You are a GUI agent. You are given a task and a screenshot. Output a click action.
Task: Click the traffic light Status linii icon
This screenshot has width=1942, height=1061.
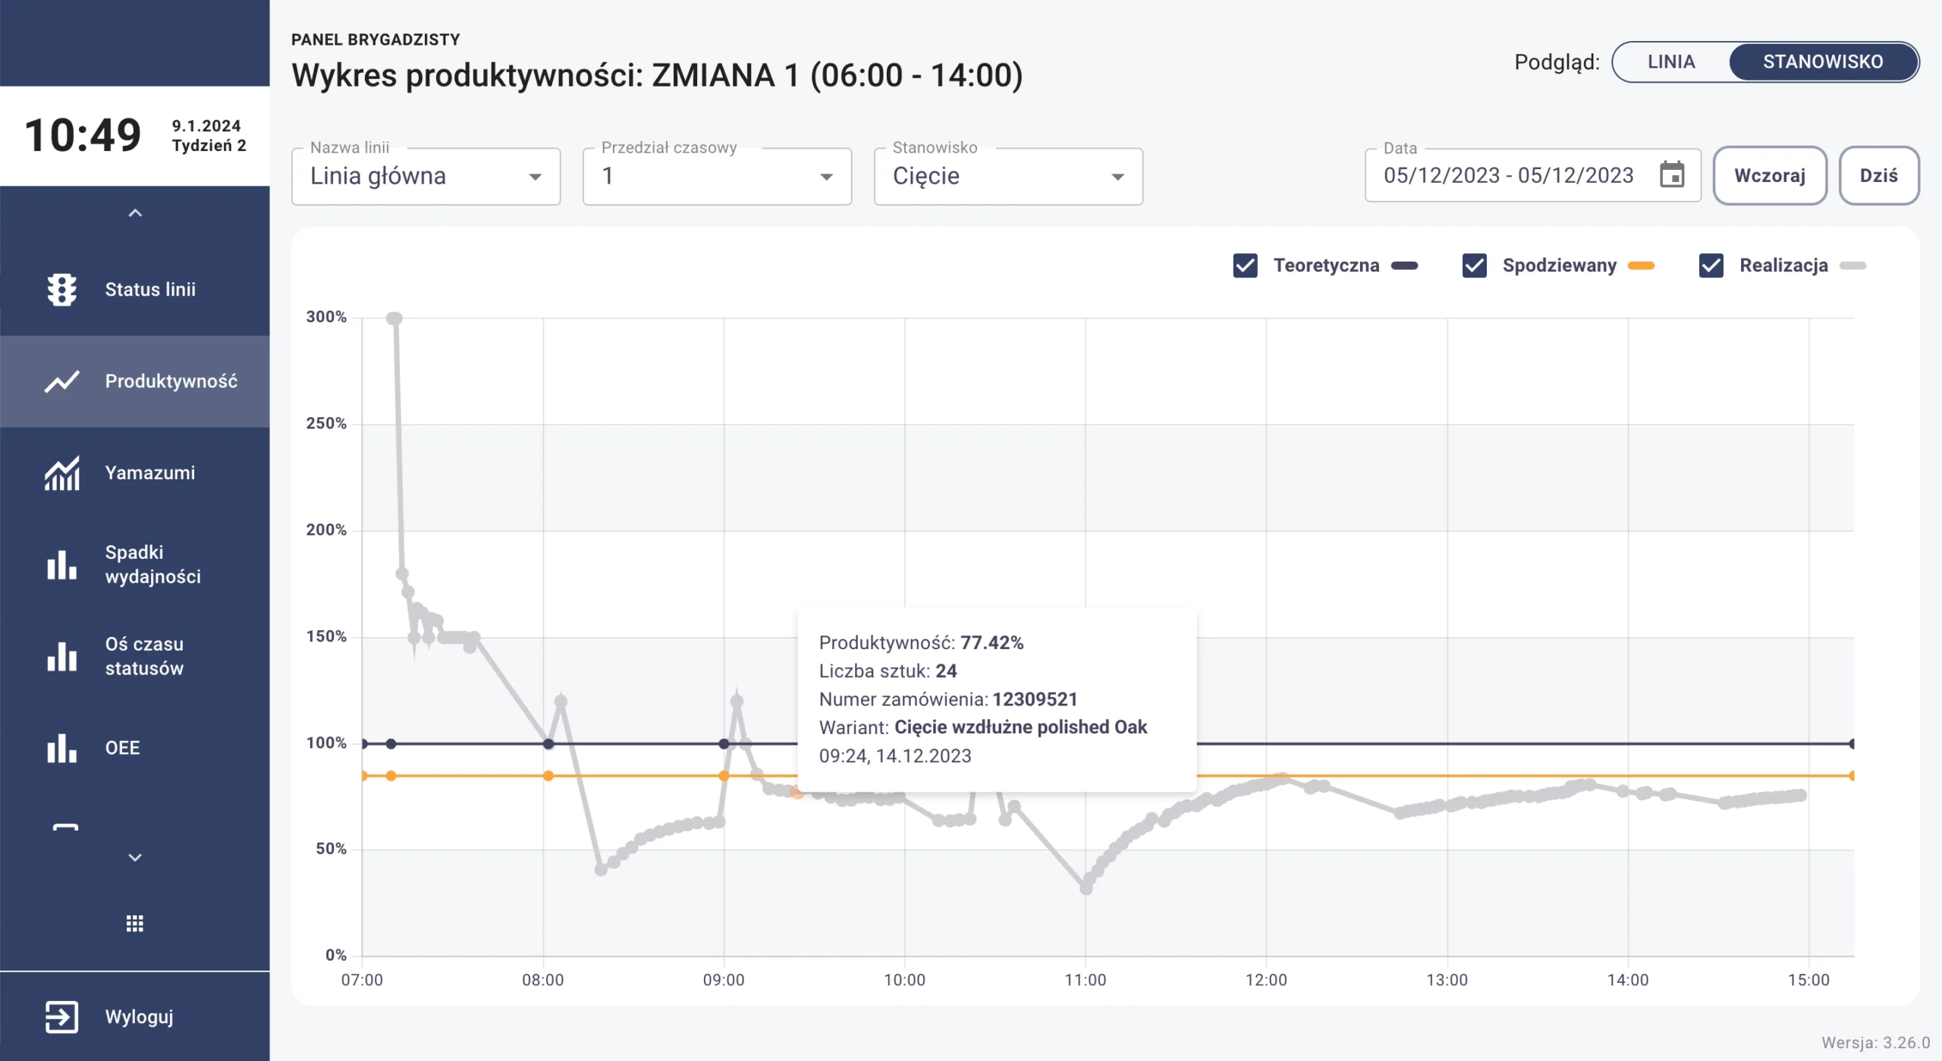pyautogui.click(x=61, y=289)
